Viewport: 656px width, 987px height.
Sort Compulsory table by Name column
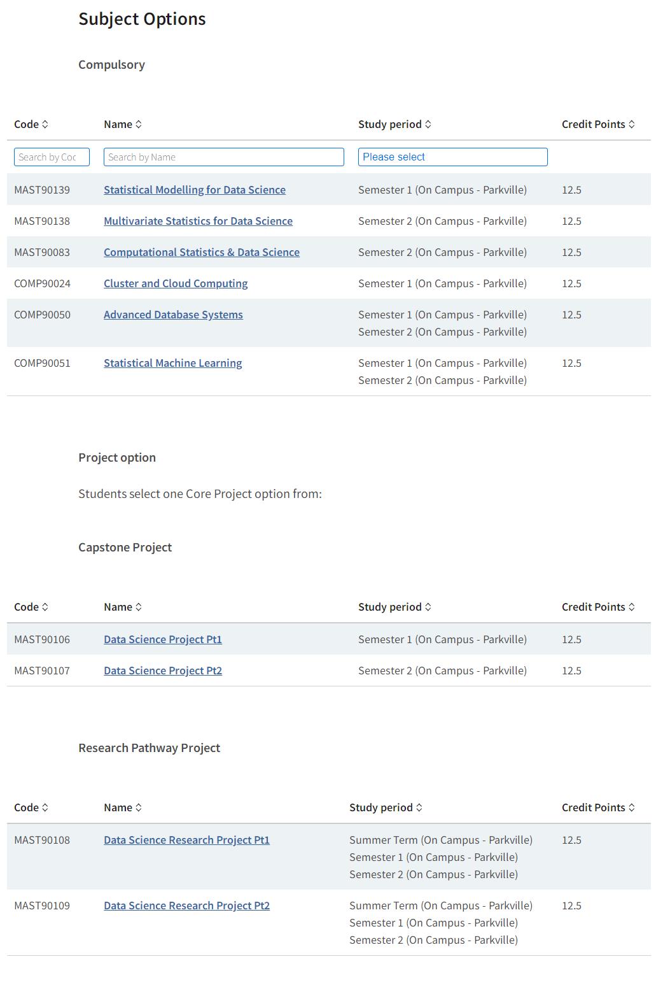tap(123, 124)
